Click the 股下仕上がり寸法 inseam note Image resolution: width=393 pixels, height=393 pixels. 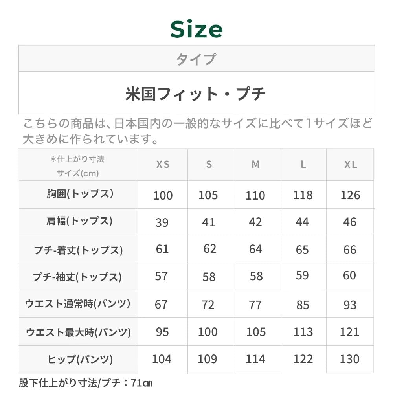[85, 382]
